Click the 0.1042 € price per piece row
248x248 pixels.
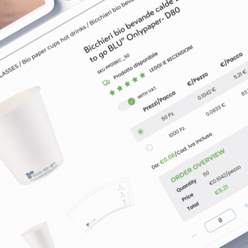(207, 94)
